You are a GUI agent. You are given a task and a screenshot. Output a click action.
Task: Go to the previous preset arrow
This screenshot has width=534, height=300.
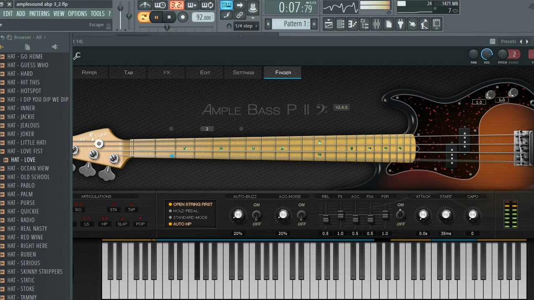tap(521, 41)
